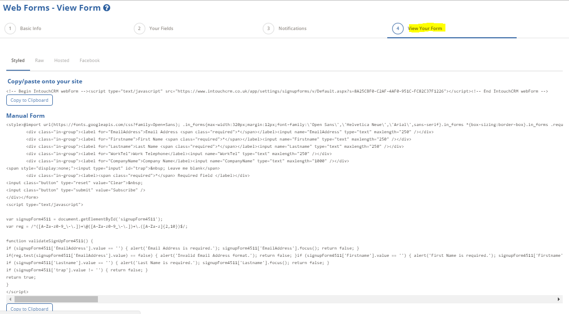
Task: Click the '@import url' style code line
Action: coord(284,125)
